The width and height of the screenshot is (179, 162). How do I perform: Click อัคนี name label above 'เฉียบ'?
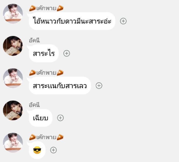(x=34, y=105)
